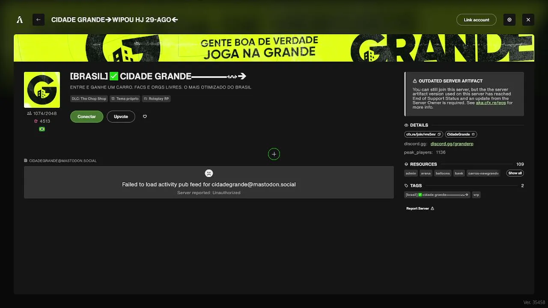Click the CIDADEGRANDE@MASTODON.SOCIAL label

click(x=63, y=161)
